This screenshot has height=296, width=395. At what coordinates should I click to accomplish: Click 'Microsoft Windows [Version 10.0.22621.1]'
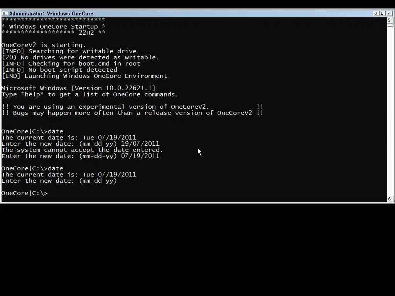pyautogui.click(x=79, y=88)
